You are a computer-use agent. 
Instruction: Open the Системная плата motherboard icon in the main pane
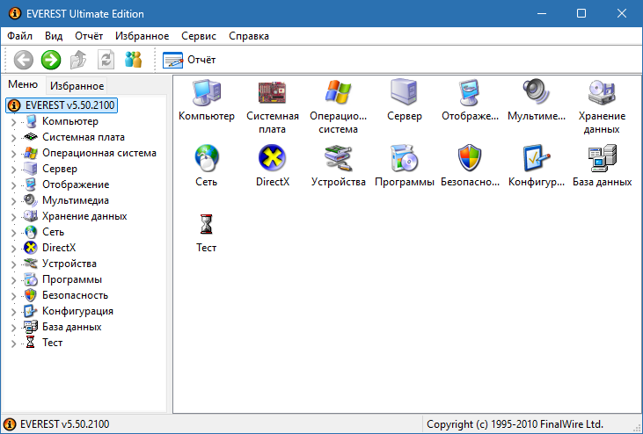coord(273,92)
